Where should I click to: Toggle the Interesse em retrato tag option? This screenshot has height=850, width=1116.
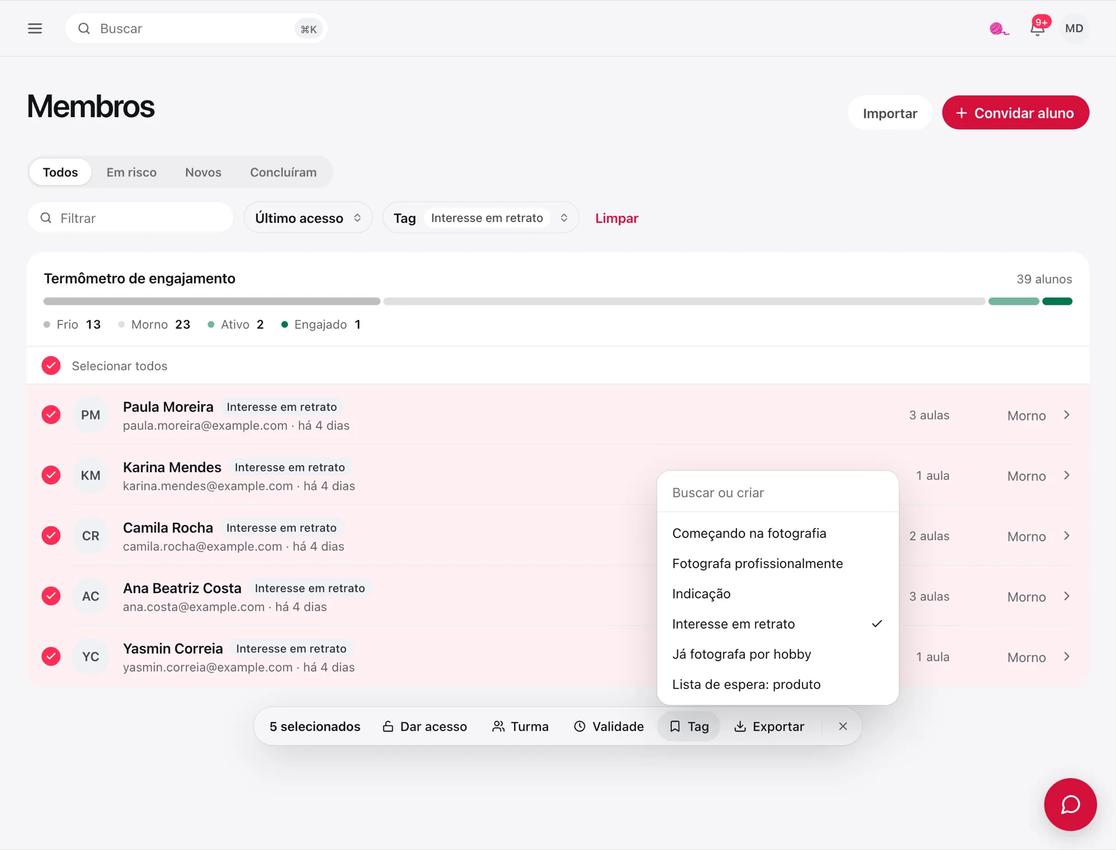coord(777,623)
